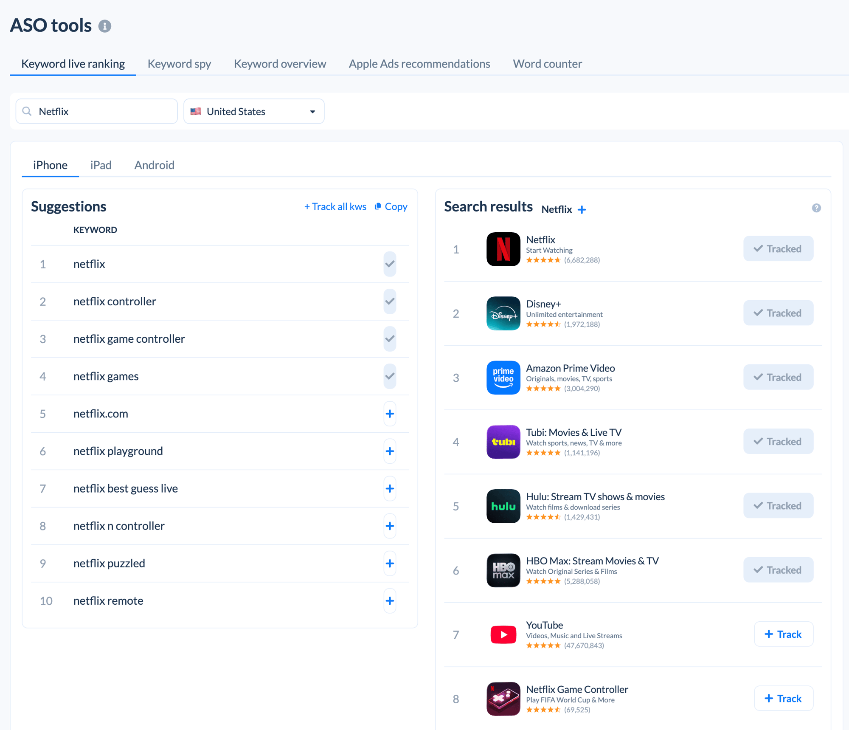The image size is (849, 730).
Task: Toggle Tracked button for HBO Max
Action: (x=778, y=570)
